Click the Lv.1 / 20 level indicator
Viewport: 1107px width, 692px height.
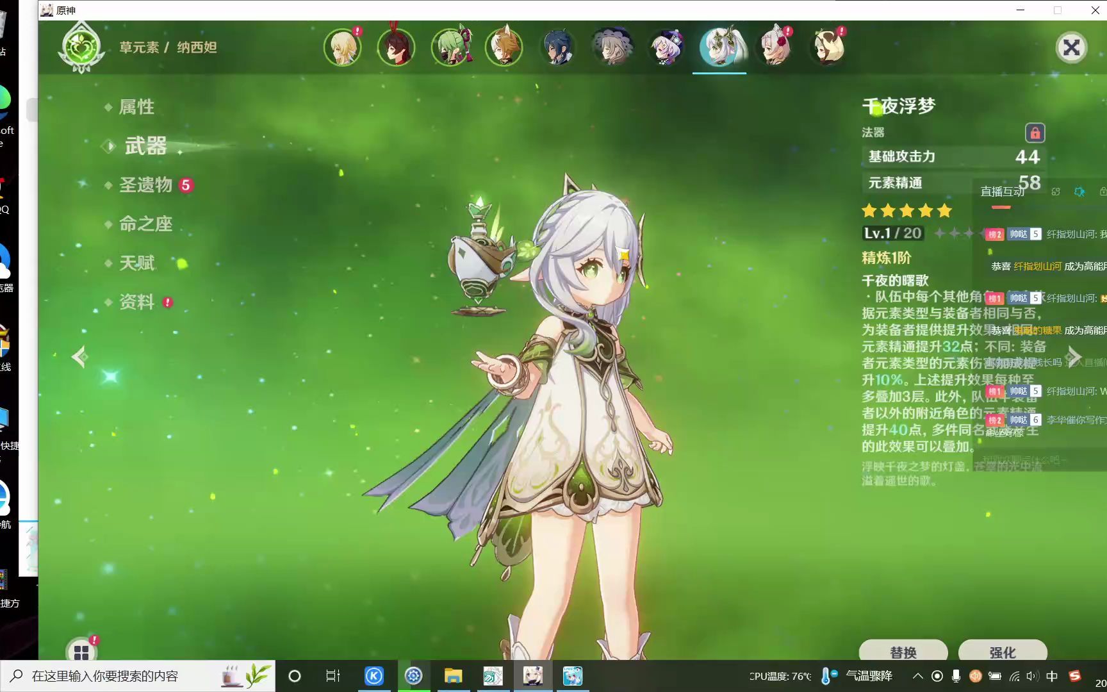[x=893, y=233]
